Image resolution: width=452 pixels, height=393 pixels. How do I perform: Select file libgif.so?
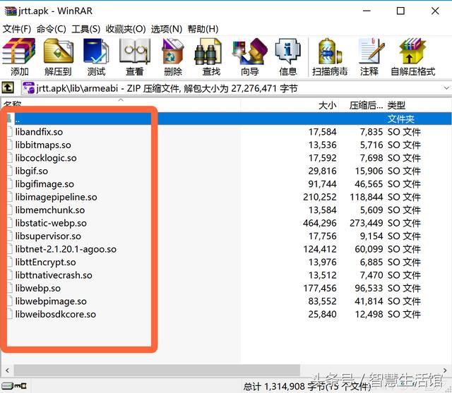click(31, 171)
